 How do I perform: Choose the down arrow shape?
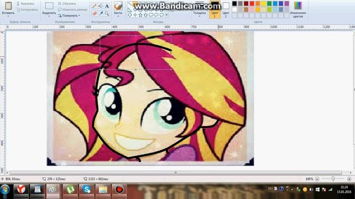(130, 15)
